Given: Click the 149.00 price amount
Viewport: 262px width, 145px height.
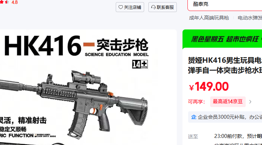Looking at the screenshot, I should pos(212,87).
